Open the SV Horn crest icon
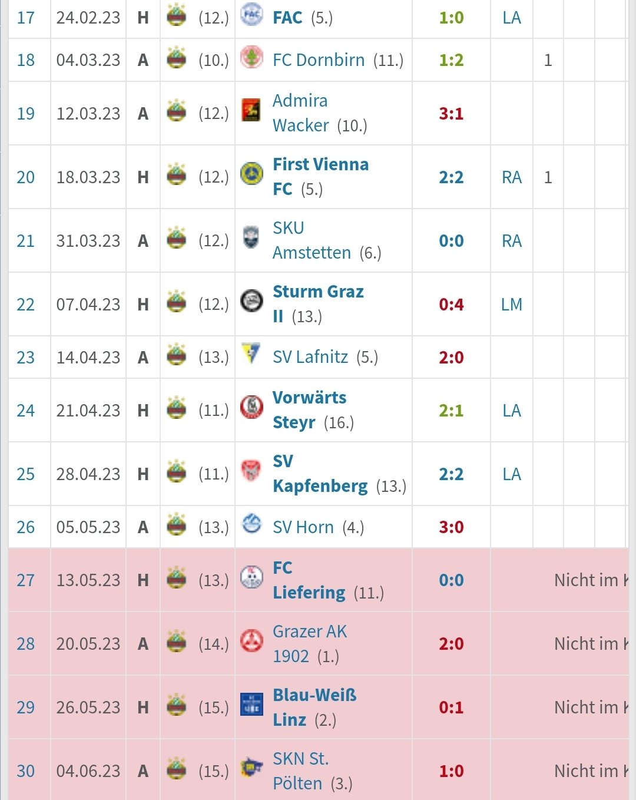Screen dimensions: 636x800 pos(251,523)
